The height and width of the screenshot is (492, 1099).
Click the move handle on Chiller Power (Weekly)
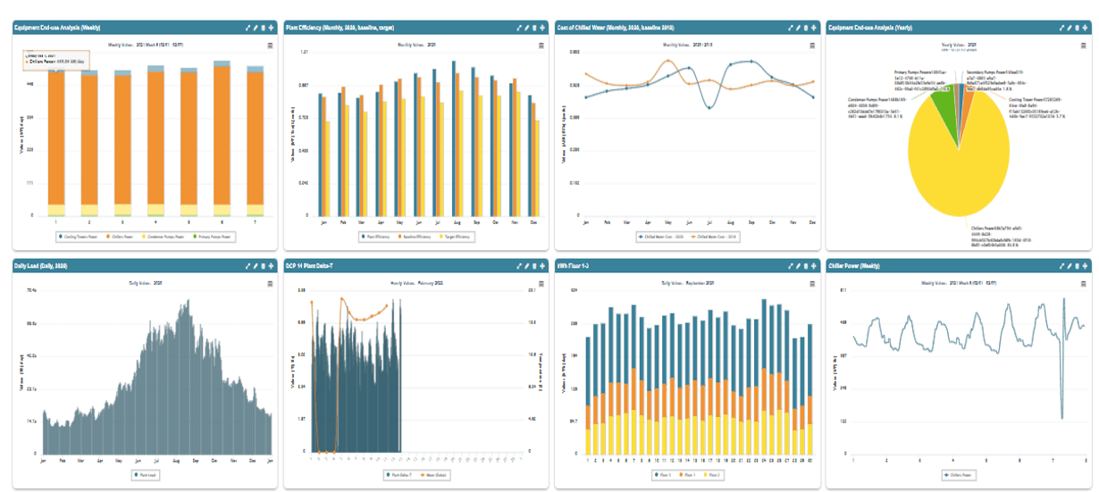click(x=1085, y=265)
